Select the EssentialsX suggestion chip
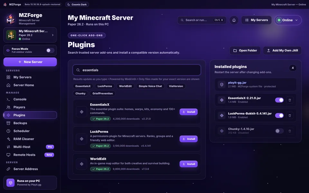The width and height of the screenshot is (309, 193). coord(83,86)
